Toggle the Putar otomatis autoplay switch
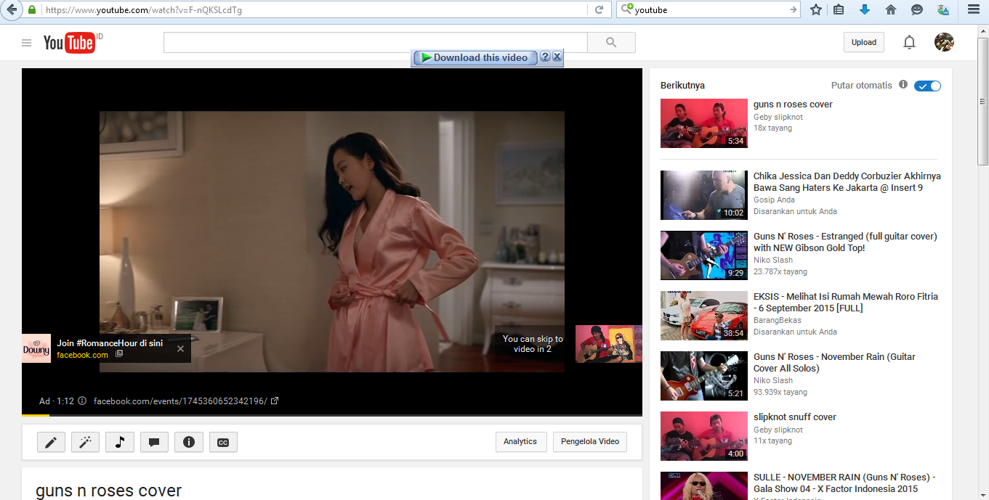 point(928,86)
